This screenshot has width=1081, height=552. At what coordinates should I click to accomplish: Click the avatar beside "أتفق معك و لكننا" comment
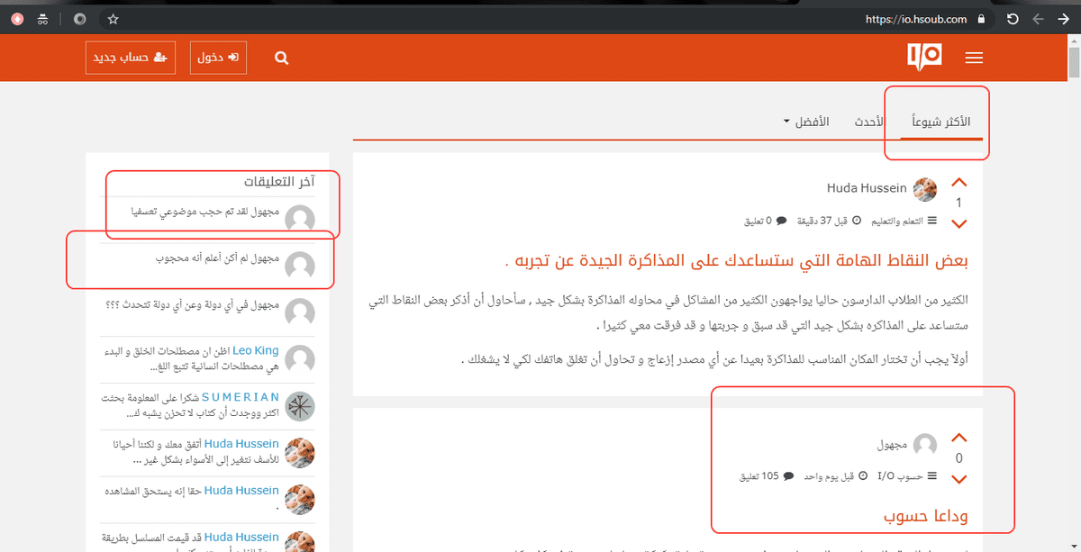tap(300, 453)
